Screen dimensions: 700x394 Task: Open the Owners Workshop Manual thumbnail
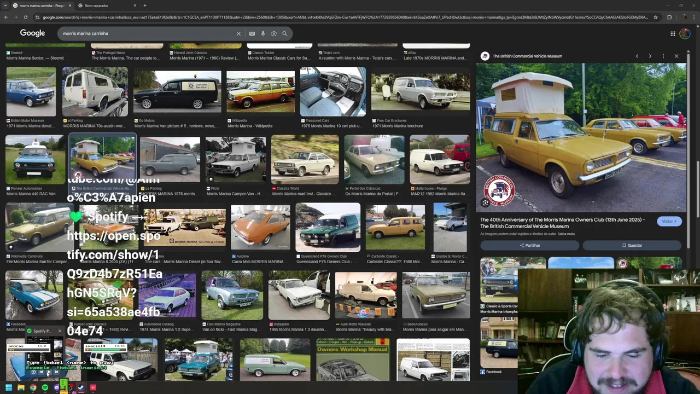click(353, 360)
